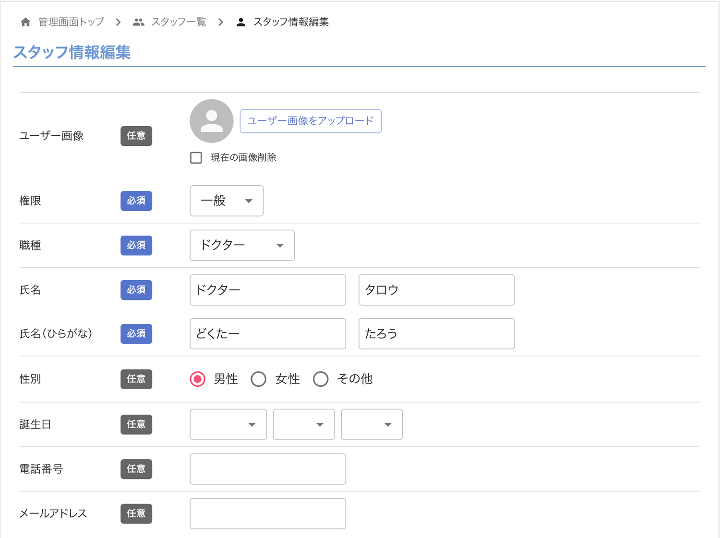Click the ひらがな field containing どくたー
720x538 pixels.
pyautogui.click(x=267, y=334)
